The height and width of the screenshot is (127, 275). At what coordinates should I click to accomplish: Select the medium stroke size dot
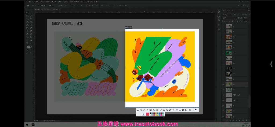coord(140,114)
